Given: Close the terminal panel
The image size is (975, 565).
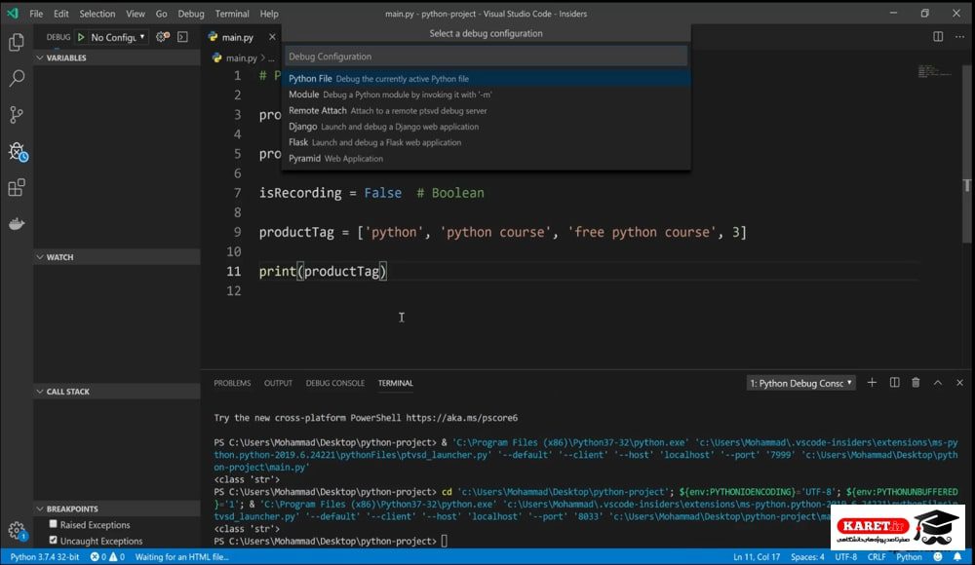Looking at the screenshot, I should click(959, 383).
